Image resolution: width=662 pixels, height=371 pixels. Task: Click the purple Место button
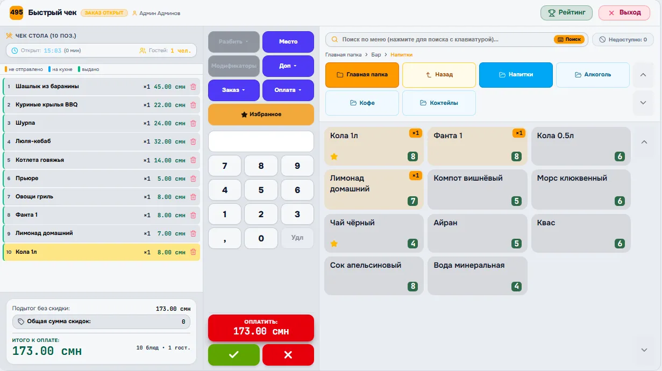(x=288, y=42)
